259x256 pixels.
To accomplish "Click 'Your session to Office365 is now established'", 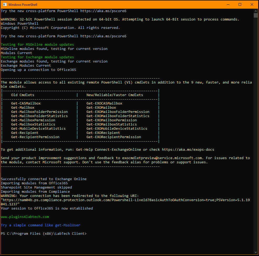I will pos(47,208).
